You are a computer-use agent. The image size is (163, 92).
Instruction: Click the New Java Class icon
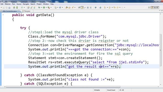(60, 7)
